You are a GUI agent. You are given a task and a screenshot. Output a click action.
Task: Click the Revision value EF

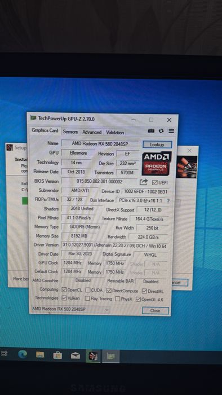(127, 153)
